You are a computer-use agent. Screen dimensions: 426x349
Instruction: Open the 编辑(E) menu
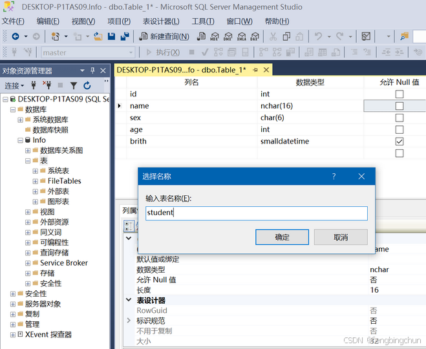coord(48,21)
